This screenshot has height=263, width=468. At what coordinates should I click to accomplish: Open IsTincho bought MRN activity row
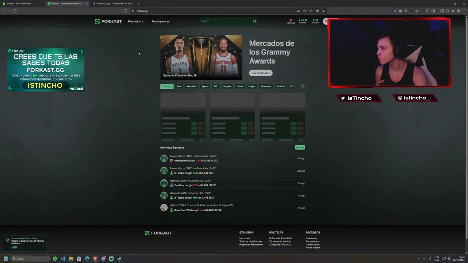click(233, 195)
